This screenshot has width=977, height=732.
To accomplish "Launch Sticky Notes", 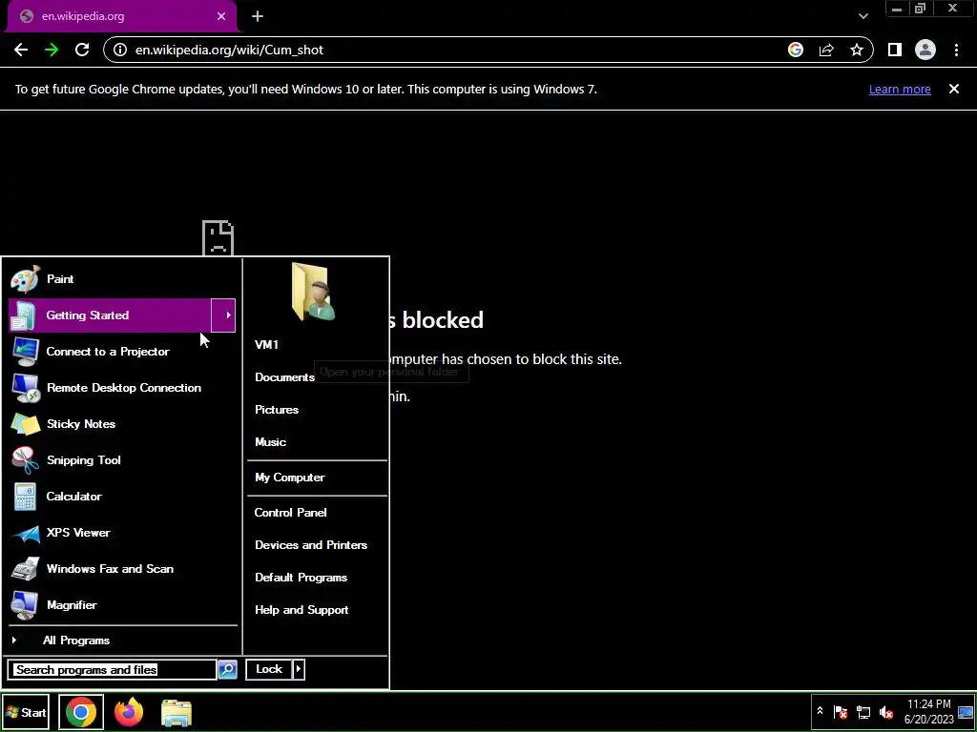I will [x=123, y=424].
